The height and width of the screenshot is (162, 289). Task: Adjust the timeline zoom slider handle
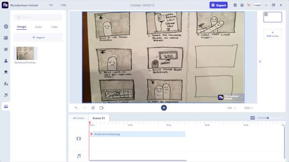[x=268, y=118]
